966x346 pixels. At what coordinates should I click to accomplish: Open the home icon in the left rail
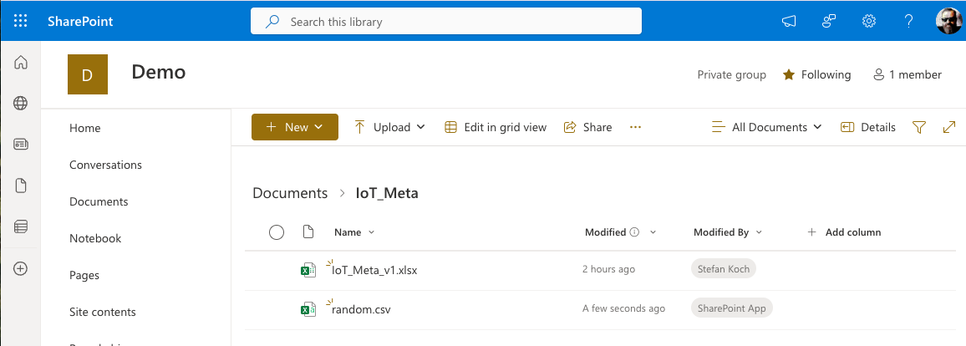[x=21, y=63]
